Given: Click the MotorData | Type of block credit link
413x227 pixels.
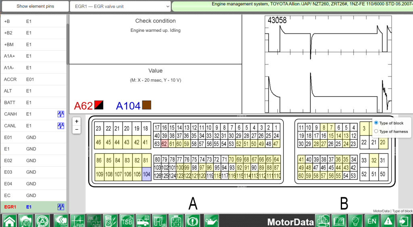Looking at the screenshot, I should click(x=393, y=211).
